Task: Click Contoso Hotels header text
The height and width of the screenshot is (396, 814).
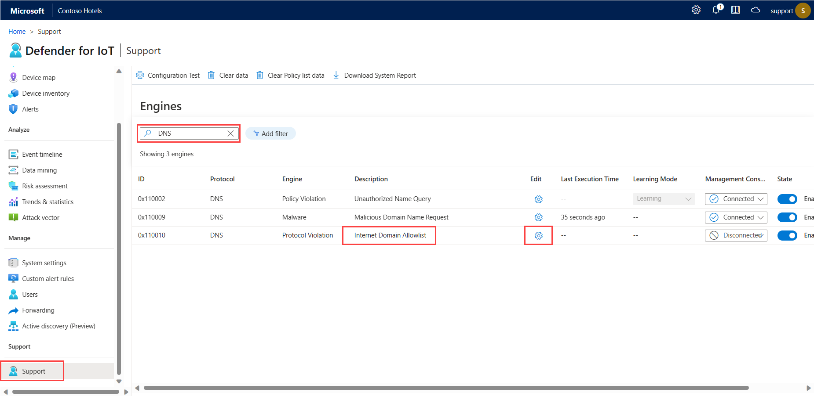Action: (x=80, y=11)
